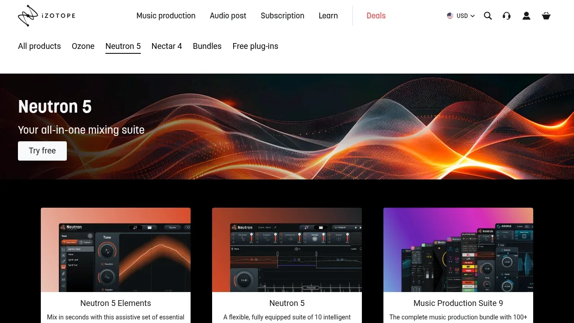
Task: Open the Neutron 5 Elements product image
Action: [x=116, y=250]
